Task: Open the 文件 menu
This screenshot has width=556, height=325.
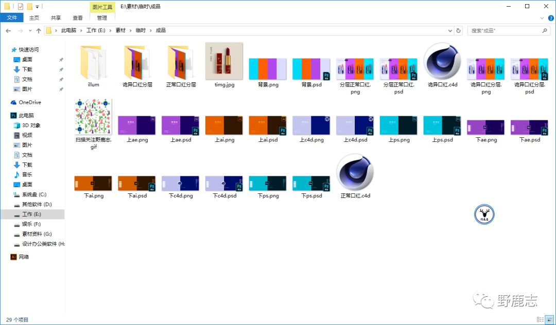Action: 11,18
